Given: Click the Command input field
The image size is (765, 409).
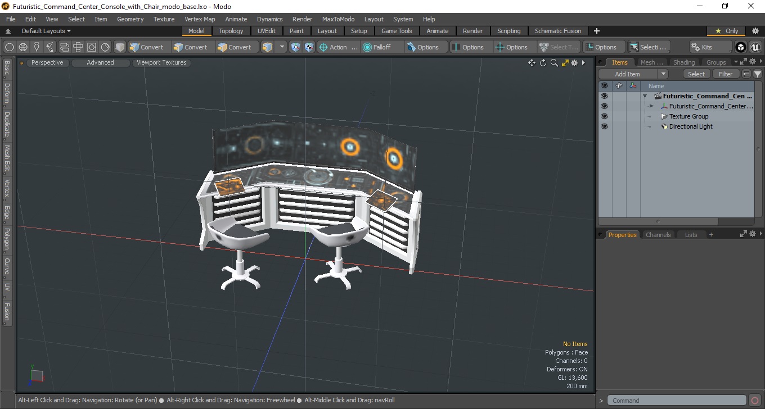Looking at the screenshot, I should point(678,401).
